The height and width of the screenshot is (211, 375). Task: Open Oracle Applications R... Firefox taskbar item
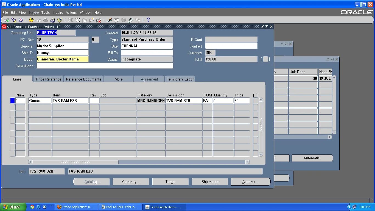(x=76, y=207)
